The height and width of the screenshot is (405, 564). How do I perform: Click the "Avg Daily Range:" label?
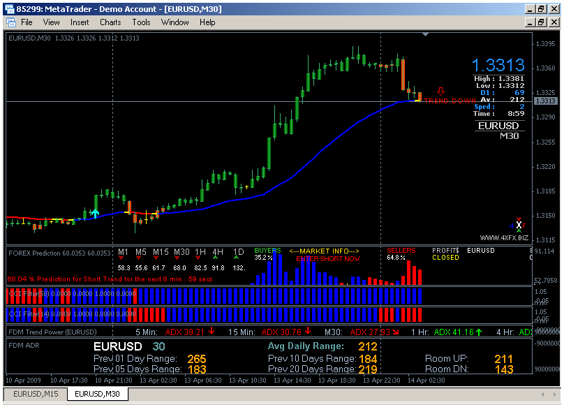(x=306, y=346)
